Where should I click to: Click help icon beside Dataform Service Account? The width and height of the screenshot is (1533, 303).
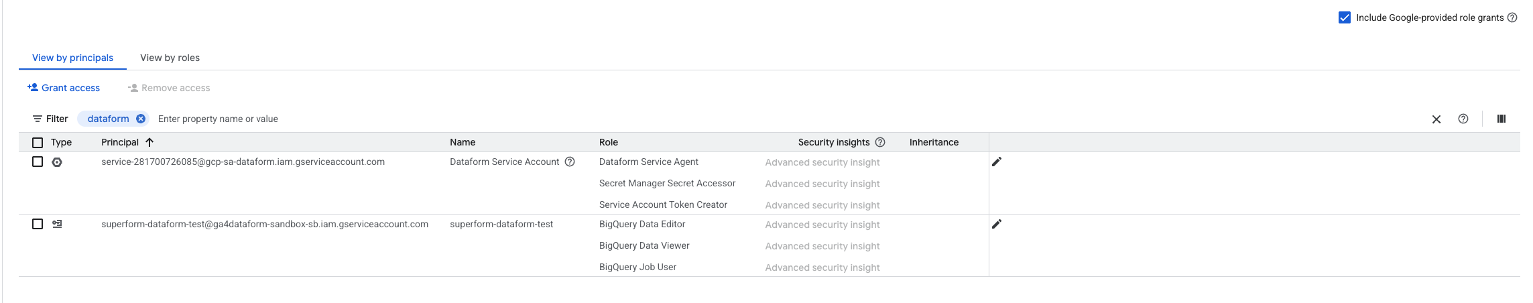pos(570,162)
